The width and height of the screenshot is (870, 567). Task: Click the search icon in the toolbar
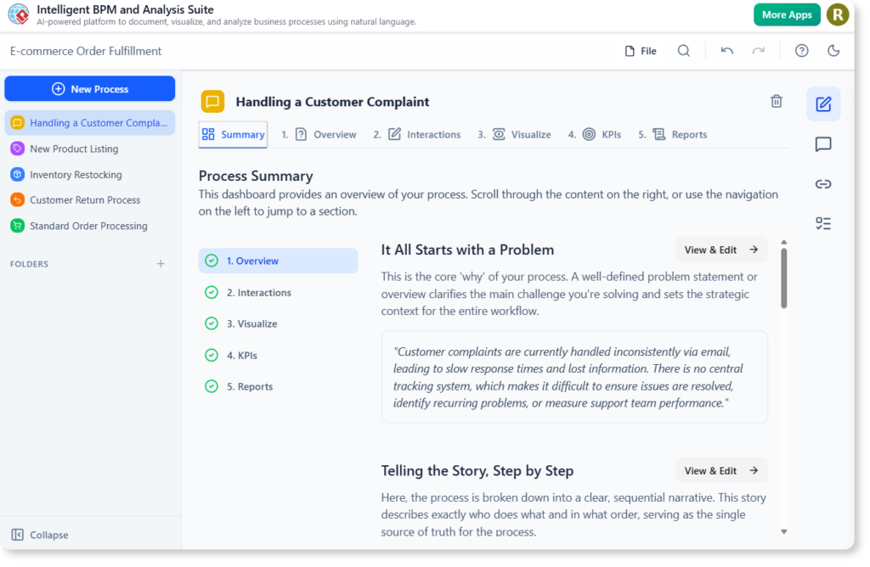pyautogui.click(x=684, y=51)
